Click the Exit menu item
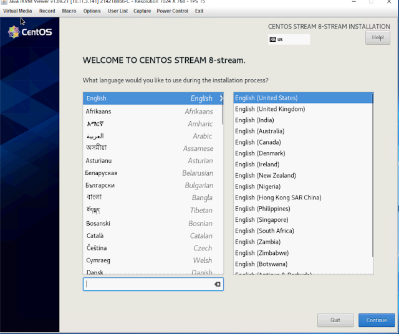Screen dimensions: 399x334 tap(199, 11)
